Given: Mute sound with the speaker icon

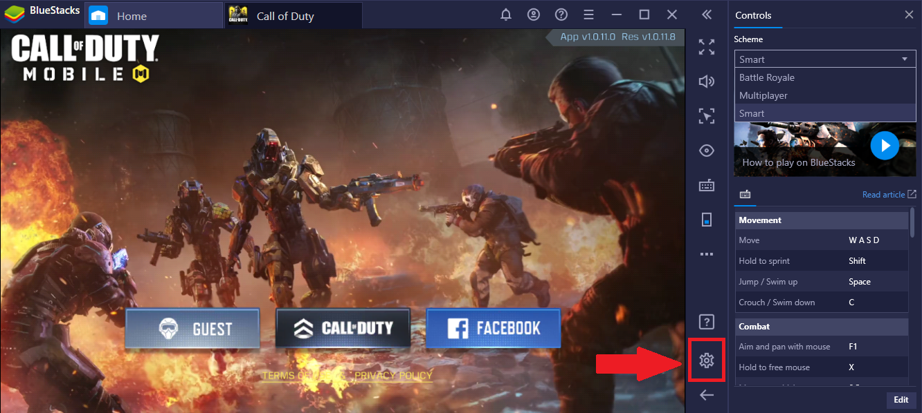Looking at the screenshot, I should 707,81.
